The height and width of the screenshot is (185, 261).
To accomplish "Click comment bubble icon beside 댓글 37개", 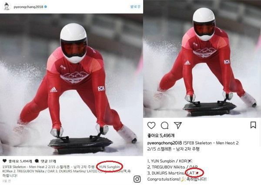I will pos(37,161).
